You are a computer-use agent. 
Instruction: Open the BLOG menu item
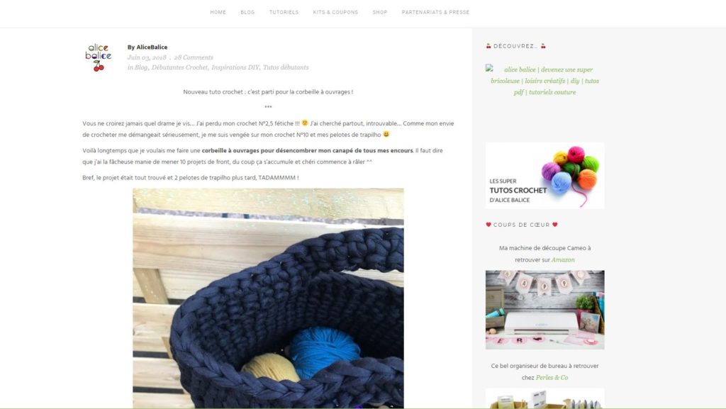click(x=247, y=13)
